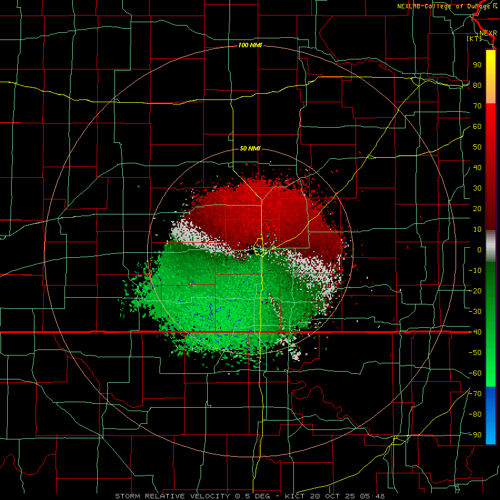Viewport: 500px width, 500px height.
Task: Click the 70 value on velocity scale
Action: tap(477, 106)
